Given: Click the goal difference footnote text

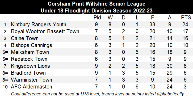Looking at the screenshot, I should pyautogui.click(x=98, y=94).
